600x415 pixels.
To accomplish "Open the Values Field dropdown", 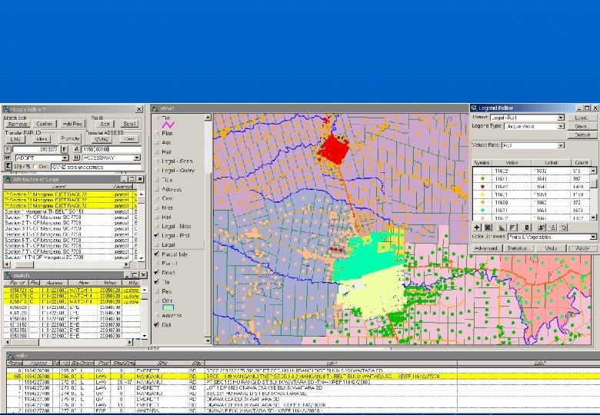I will coord(561,145).
